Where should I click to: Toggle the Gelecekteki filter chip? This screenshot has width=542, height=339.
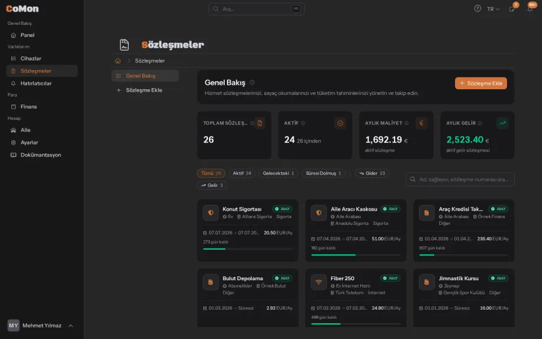coord(278,173)
